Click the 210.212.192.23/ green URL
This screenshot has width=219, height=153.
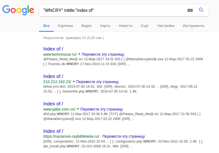coord(57,82)
